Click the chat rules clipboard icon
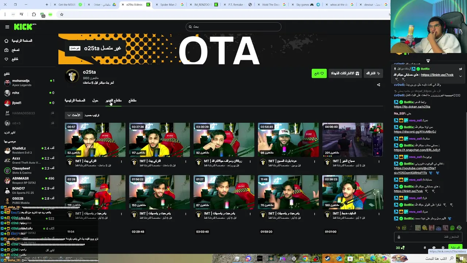 (x=425, y=248)
